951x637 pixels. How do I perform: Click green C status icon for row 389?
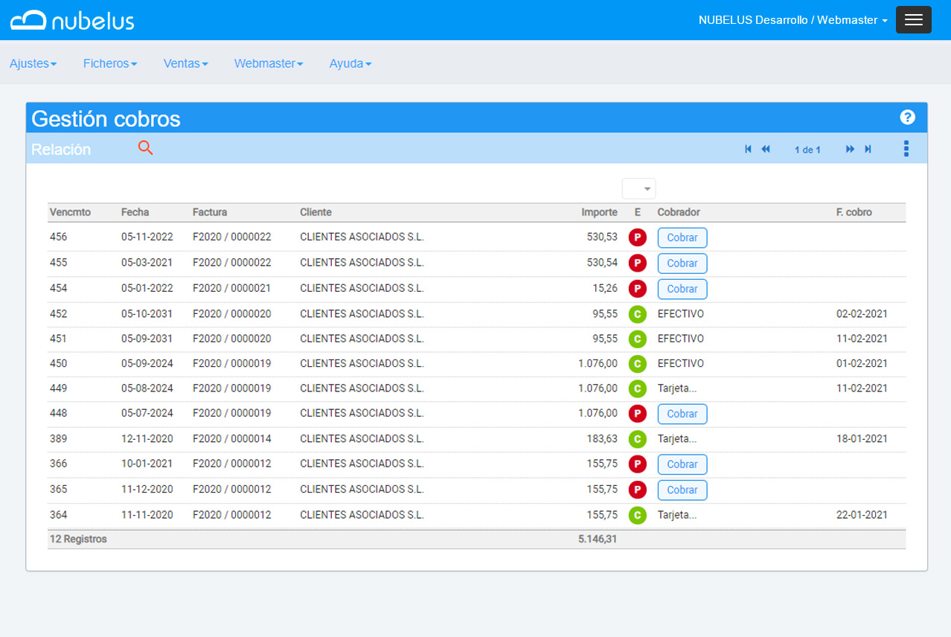(x=637, y=439)
